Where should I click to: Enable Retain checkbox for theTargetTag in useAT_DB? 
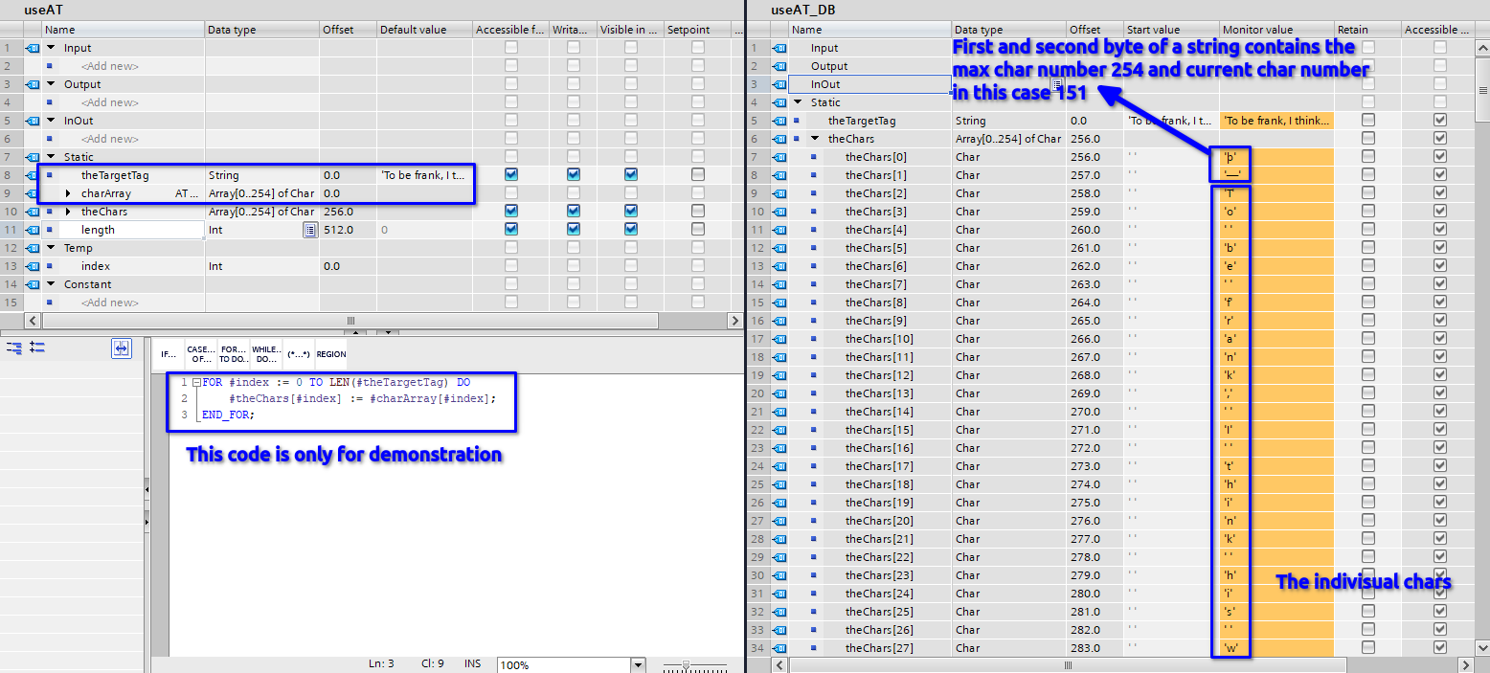point(1368,121)
